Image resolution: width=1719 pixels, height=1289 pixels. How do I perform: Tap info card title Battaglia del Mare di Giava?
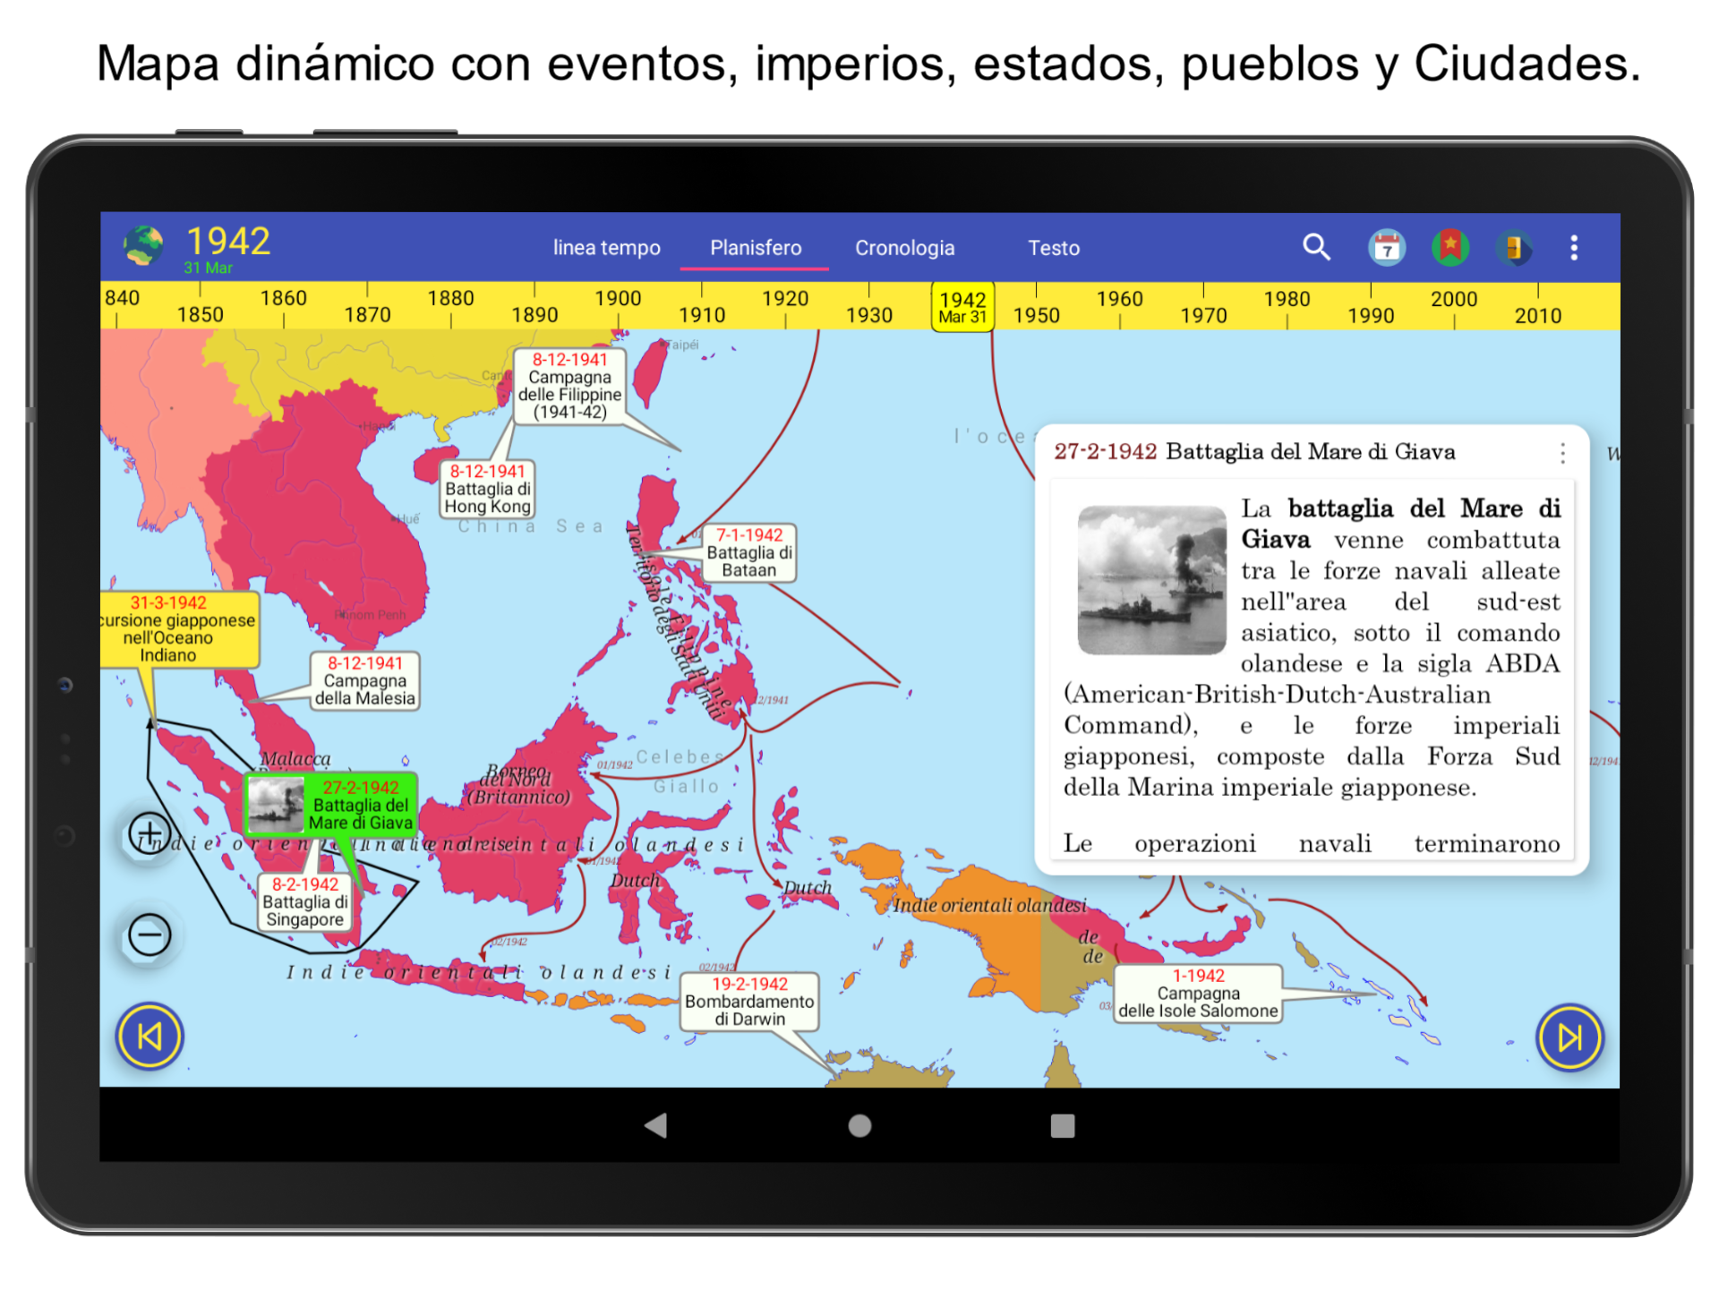1310,452
